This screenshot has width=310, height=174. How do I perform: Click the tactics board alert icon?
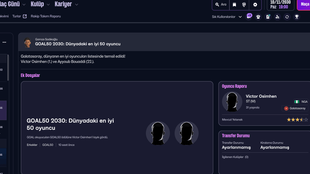[x=268, y=17]
